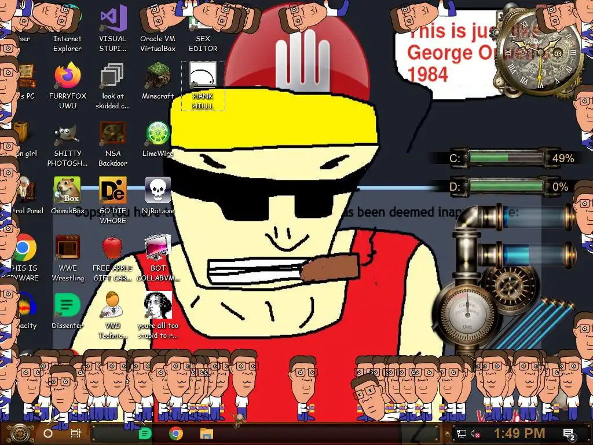
Task: Launch the Minecraft desktop icon
Action: click(x=158, y=82)
